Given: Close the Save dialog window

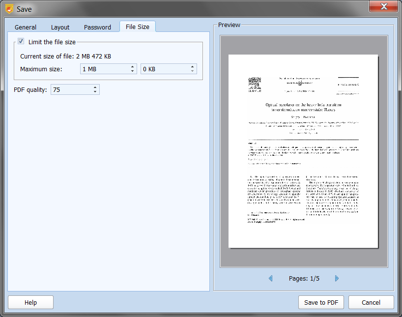Looking at the screenshot, I should pos(384,6).
